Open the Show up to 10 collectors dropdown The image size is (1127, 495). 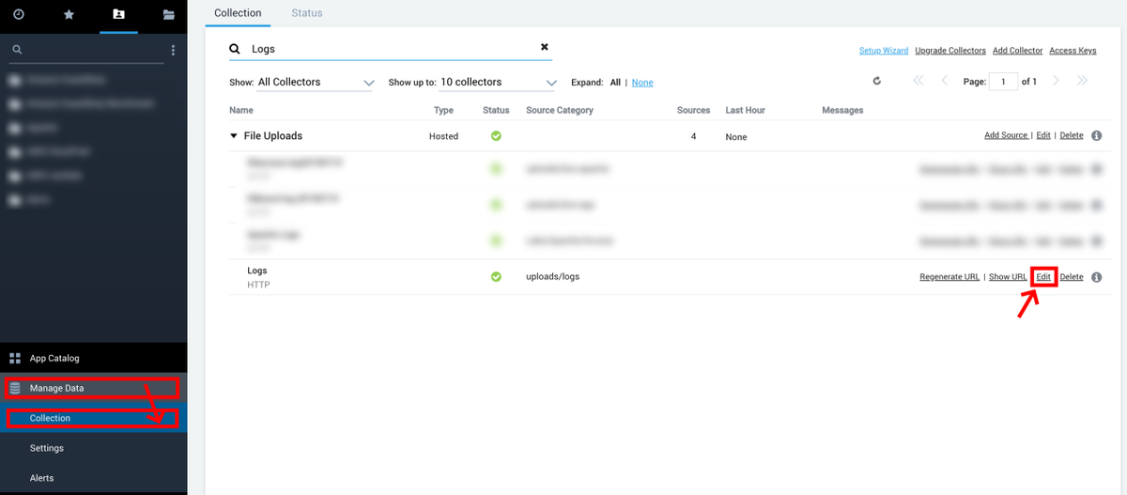tap(499, 83)
